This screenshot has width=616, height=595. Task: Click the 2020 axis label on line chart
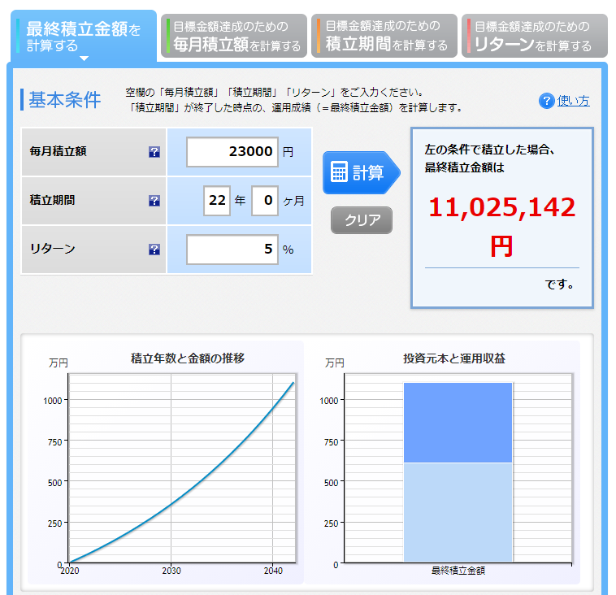click(70, 571)
